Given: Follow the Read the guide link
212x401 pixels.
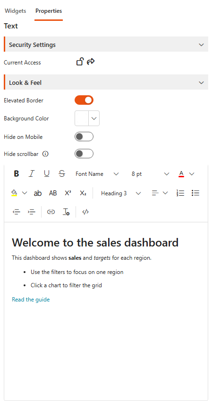Looking at the screenshot, I should click(31, 300).
